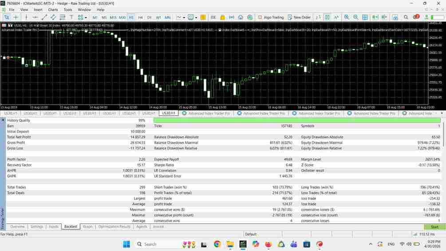Activate the crosshair tool
The image size is (446, 251).
tap(16, 17)
